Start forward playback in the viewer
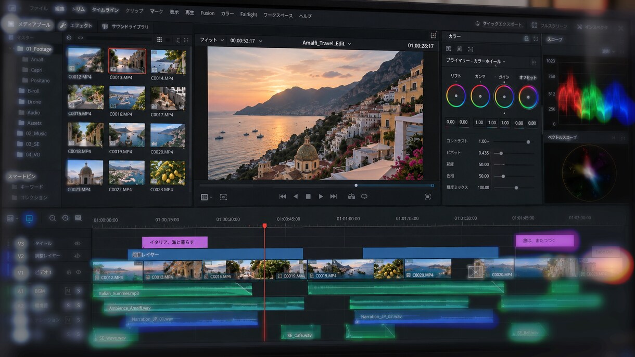 pyautogui.click(x=321, y=196)
